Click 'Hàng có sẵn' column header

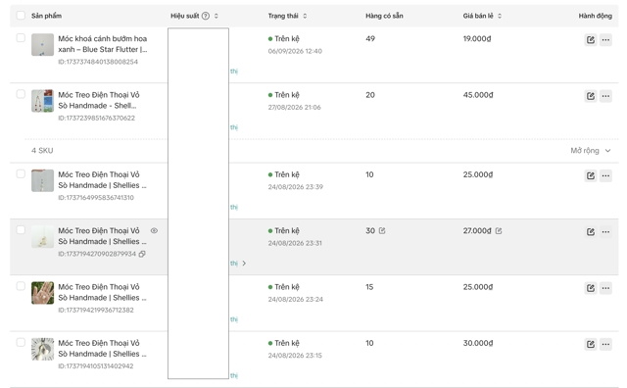(x=384, y=16)
